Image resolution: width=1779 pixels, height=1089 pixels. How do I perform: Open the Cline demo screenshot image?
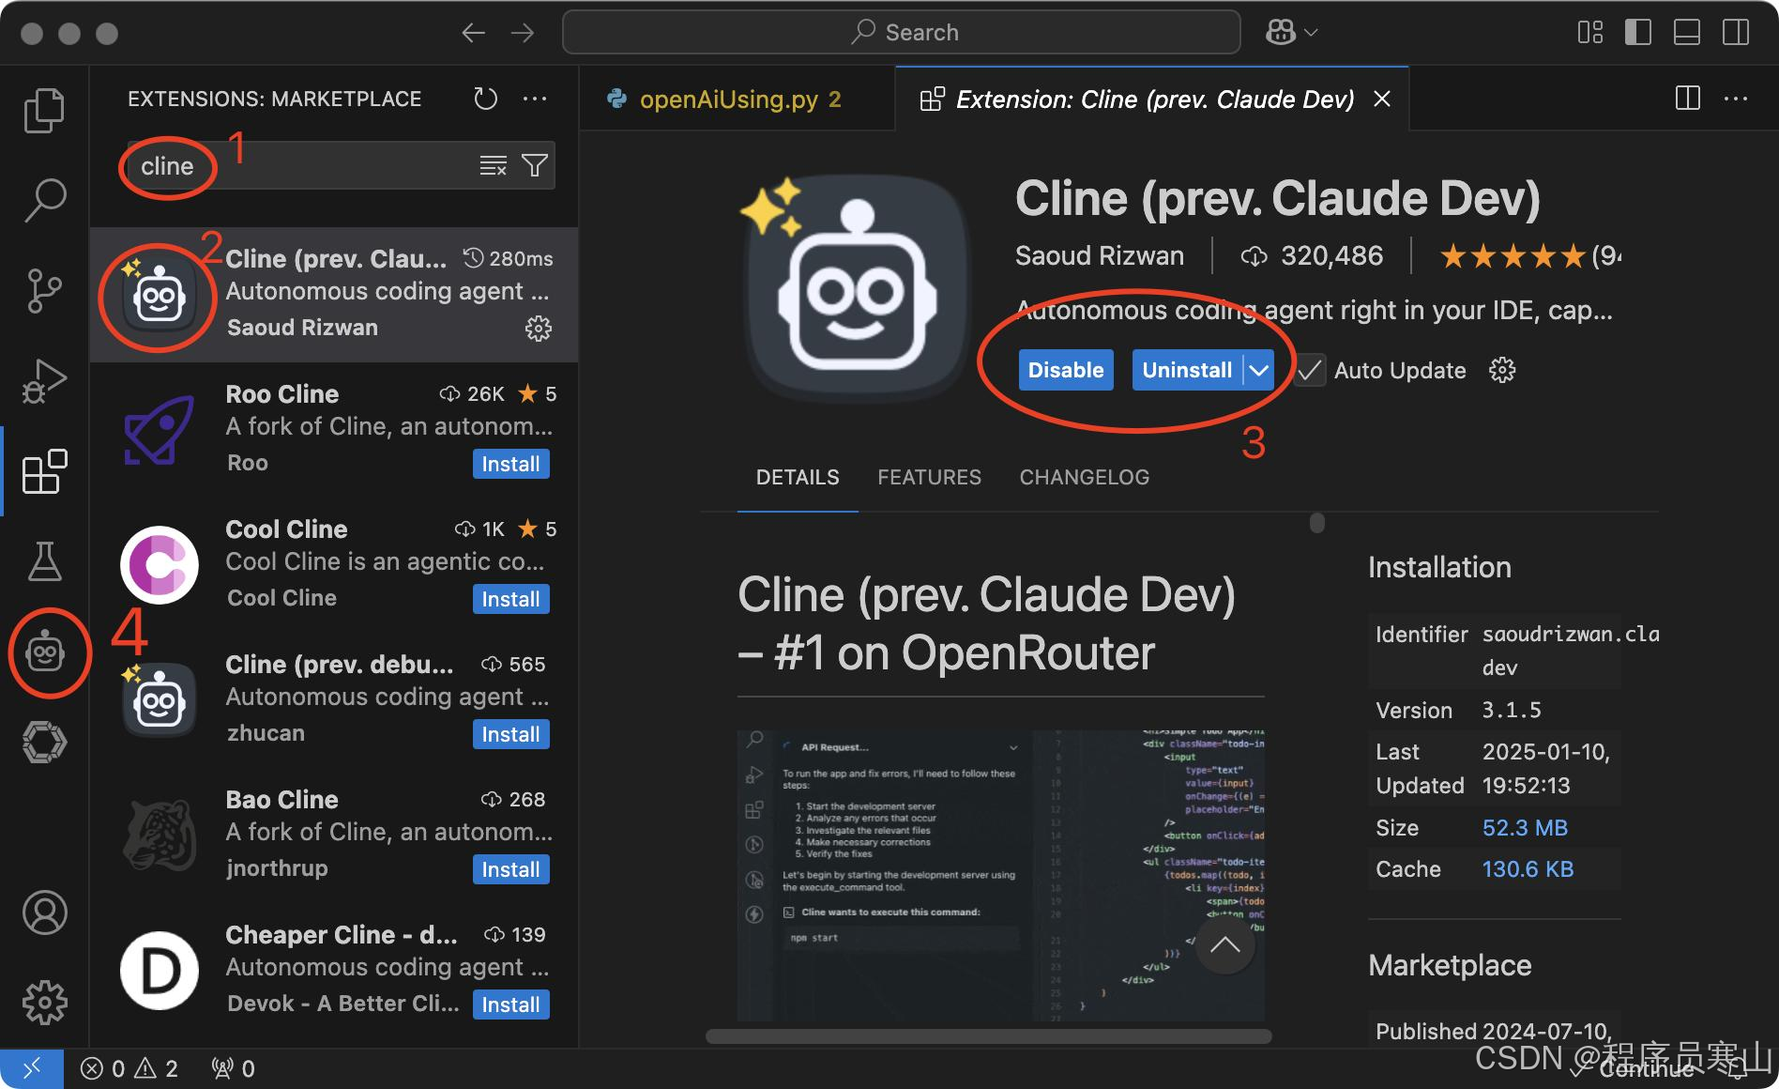(1000, 875)
